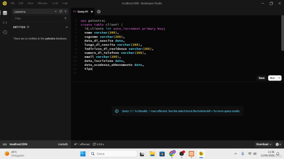Click the volume tray icon
Image resolution: width=284 pixels, height=159 pixels.
[x=255, y=154]
